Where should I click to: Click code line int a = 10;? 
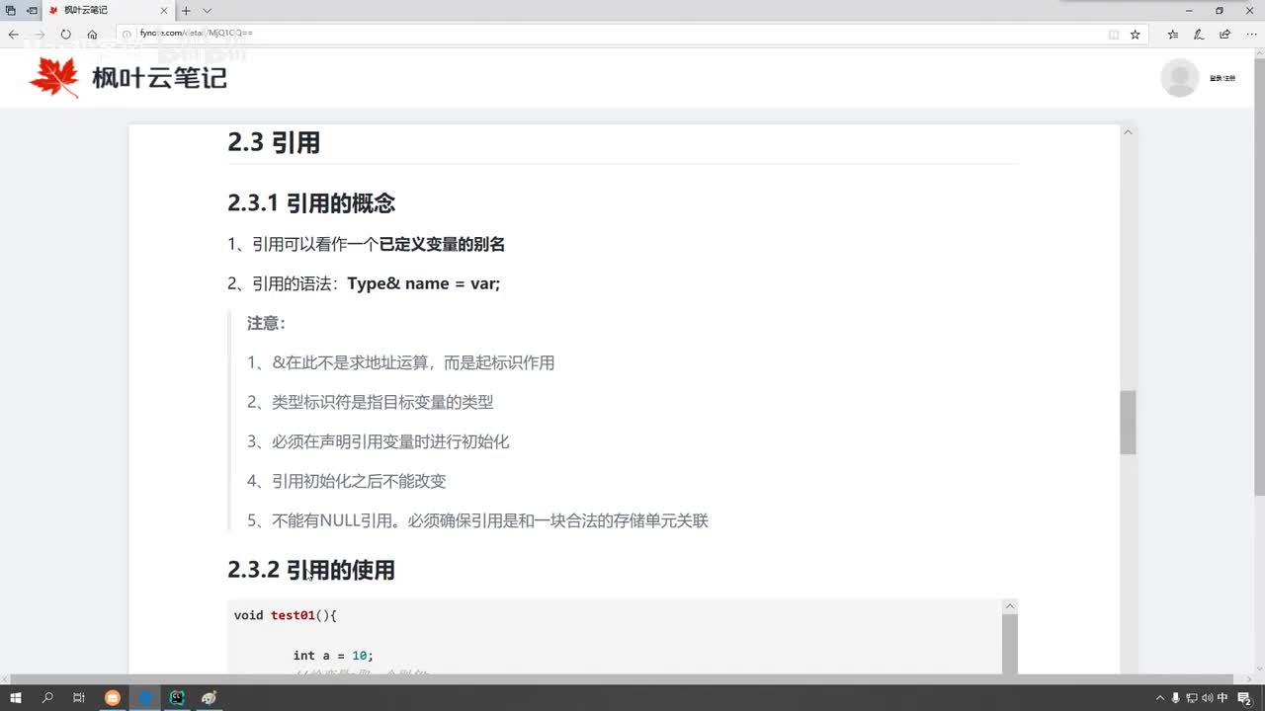coord(333,656)
